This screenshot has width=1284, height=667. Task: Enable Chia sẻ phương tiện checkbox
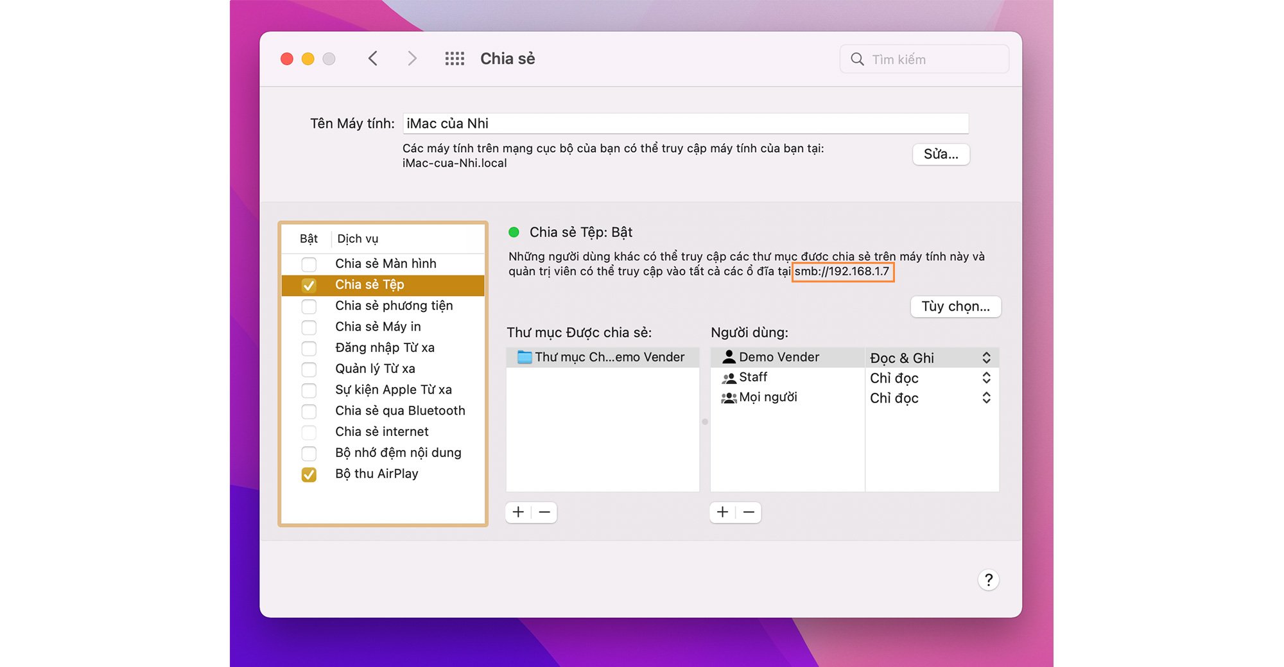(x=309, y=306)
